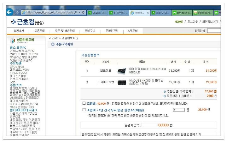Viewport: 227px width, 142px height.
Task: Click the GKEYBOARD2 LED keyboard thumbnail
Action: (122, 71)
